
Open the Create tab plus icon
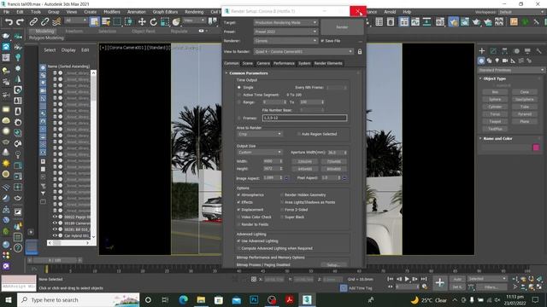(x=482, y=51)
